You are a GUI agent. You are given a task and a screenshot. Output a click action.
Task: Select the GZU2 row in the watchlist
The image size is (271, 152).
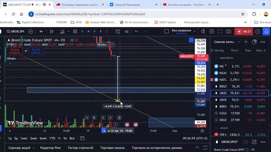(240, 113)
